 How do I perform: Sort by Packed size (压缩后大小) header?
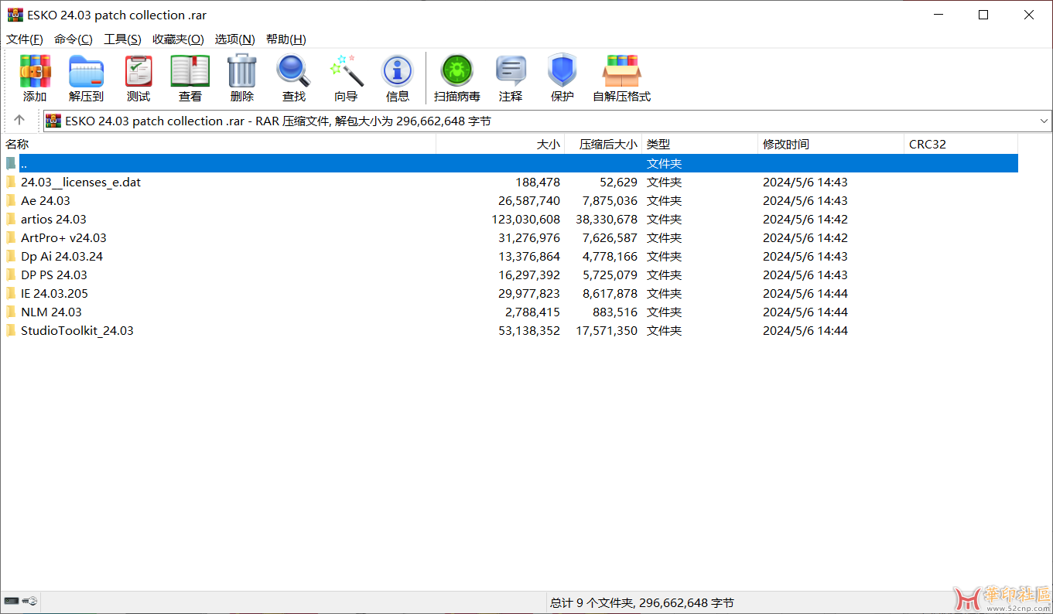pos(603,145)
